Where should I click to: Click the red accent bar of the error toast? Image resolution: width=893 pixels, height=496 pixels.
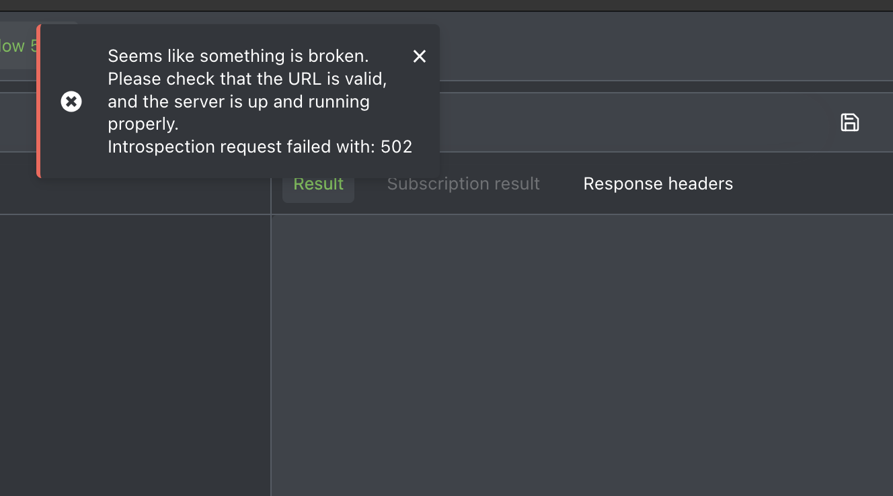click(40, 101)
